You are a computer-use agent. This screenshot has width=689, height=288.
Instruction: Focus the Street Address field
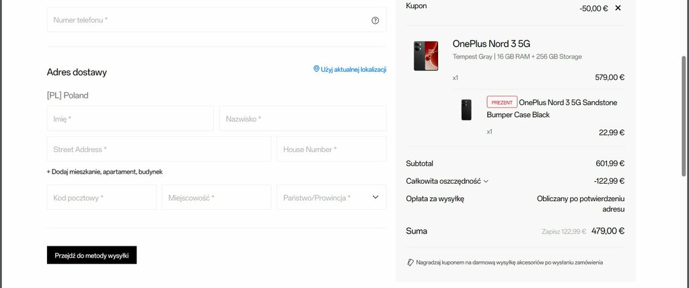click(x=159, y=149)
